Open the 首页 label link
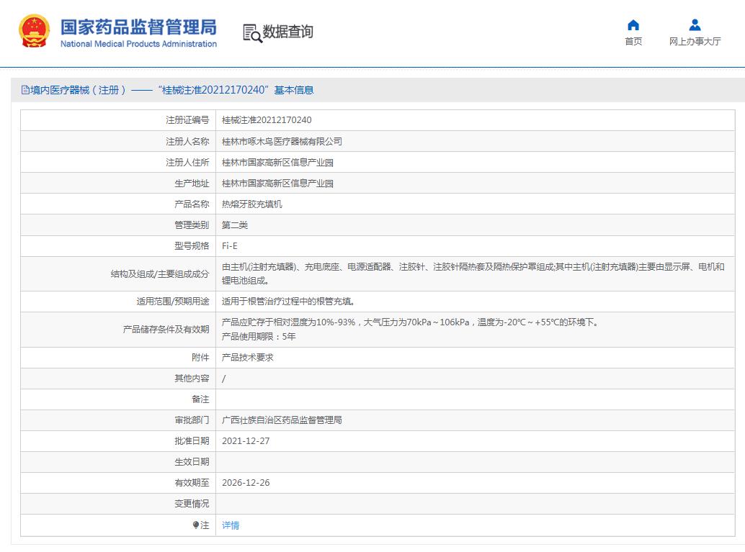Screen dimensions: 745x552 pyautogui.click(x=633, y=42)
